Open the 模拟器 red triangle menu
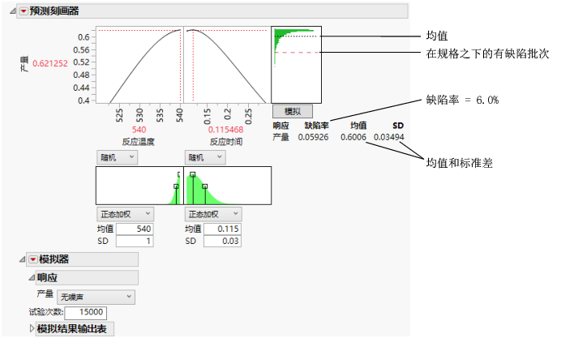The image size is (561, 338). click(33, 259)
